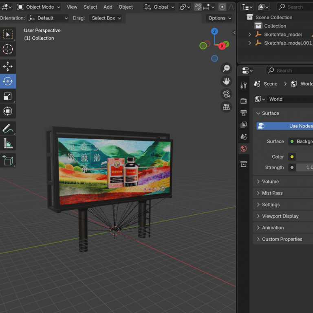This screenshot has width=313, height=313.
Task: Select the Cursor tool in toolbar
Action: [8, 49]
